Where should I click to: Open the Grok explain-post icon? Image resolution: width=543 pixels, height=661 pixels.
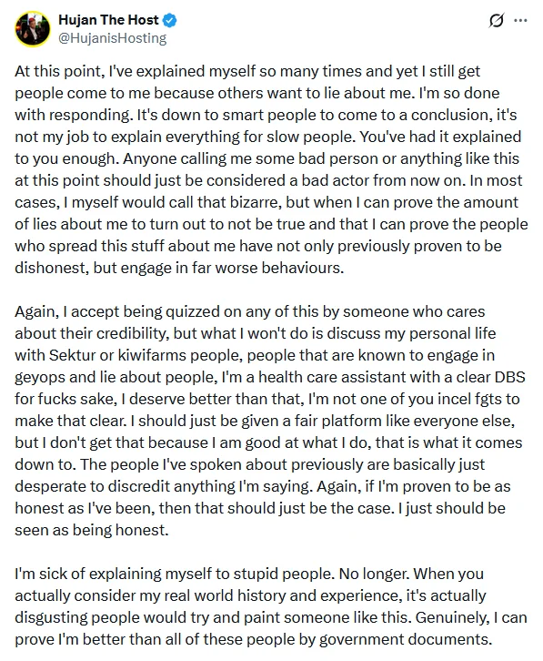(497, 20)
